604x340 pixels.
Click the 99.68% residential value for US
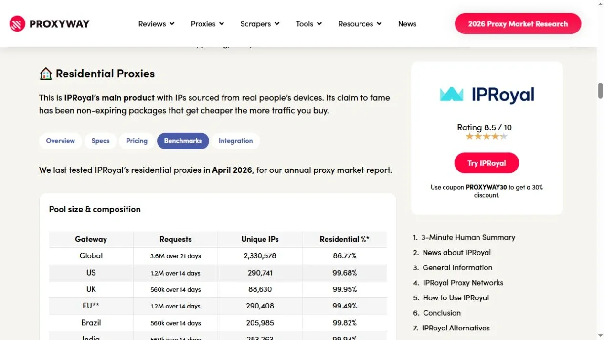click(x=345, y=273)
